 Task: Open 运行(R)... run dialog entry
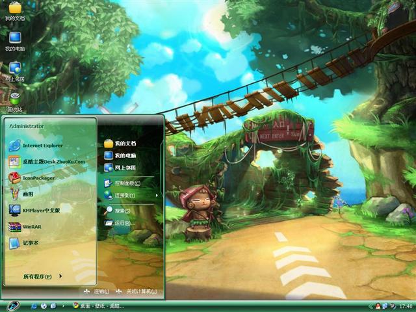pyautogui.click(x=120, y=223)
